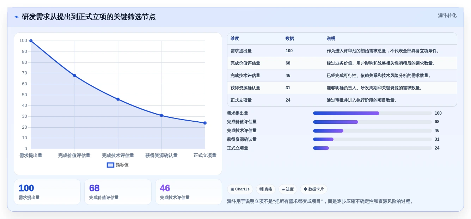The width and height of the screenshot is (471, 219).
Task: Click the 需求提出量 progress bar
Action: click(x=372, y=113)
